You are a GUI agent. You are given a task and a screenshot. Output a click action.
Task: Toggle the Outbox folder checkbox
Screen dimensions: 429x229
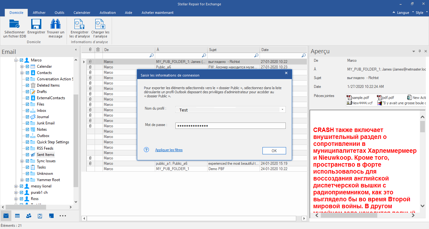tap(27, 136)
